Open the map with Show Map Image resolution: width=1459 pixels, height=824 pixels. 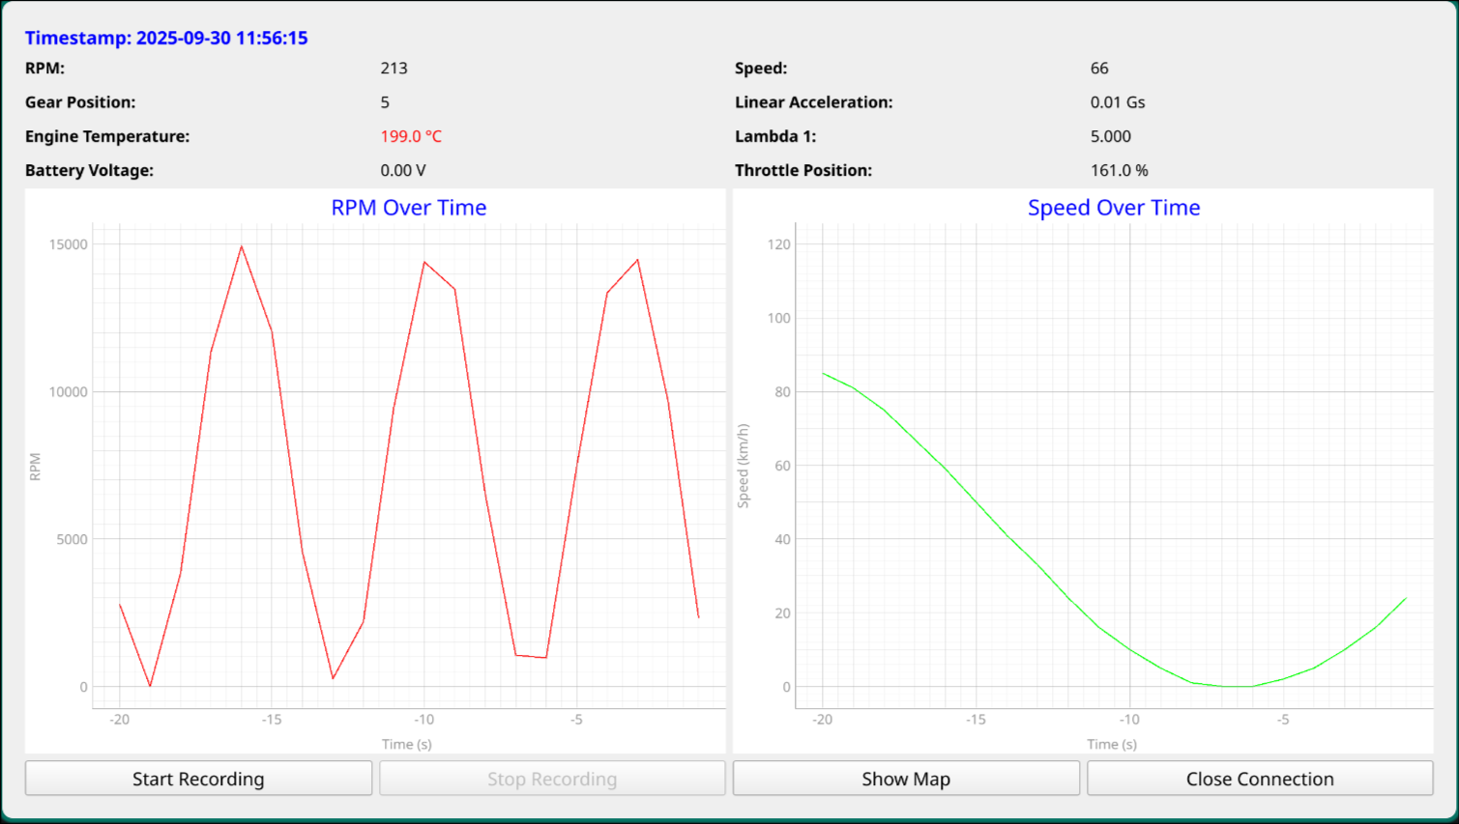click(906, 779)
